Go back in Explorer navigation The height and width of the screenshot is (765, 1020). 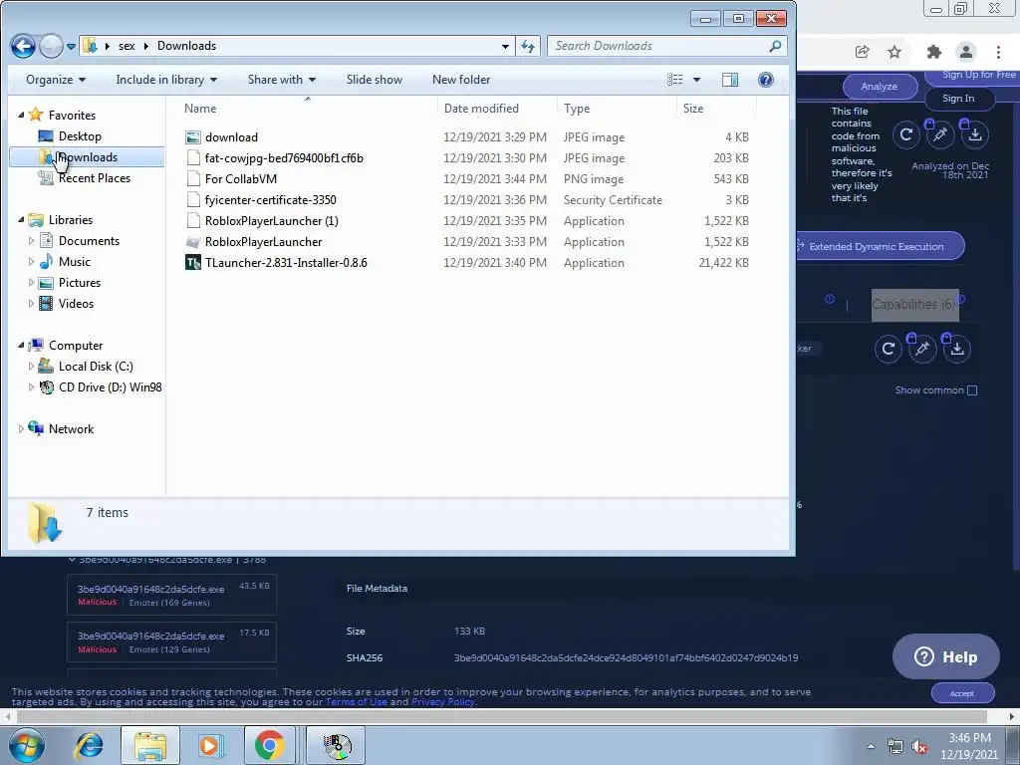(23, 46)
